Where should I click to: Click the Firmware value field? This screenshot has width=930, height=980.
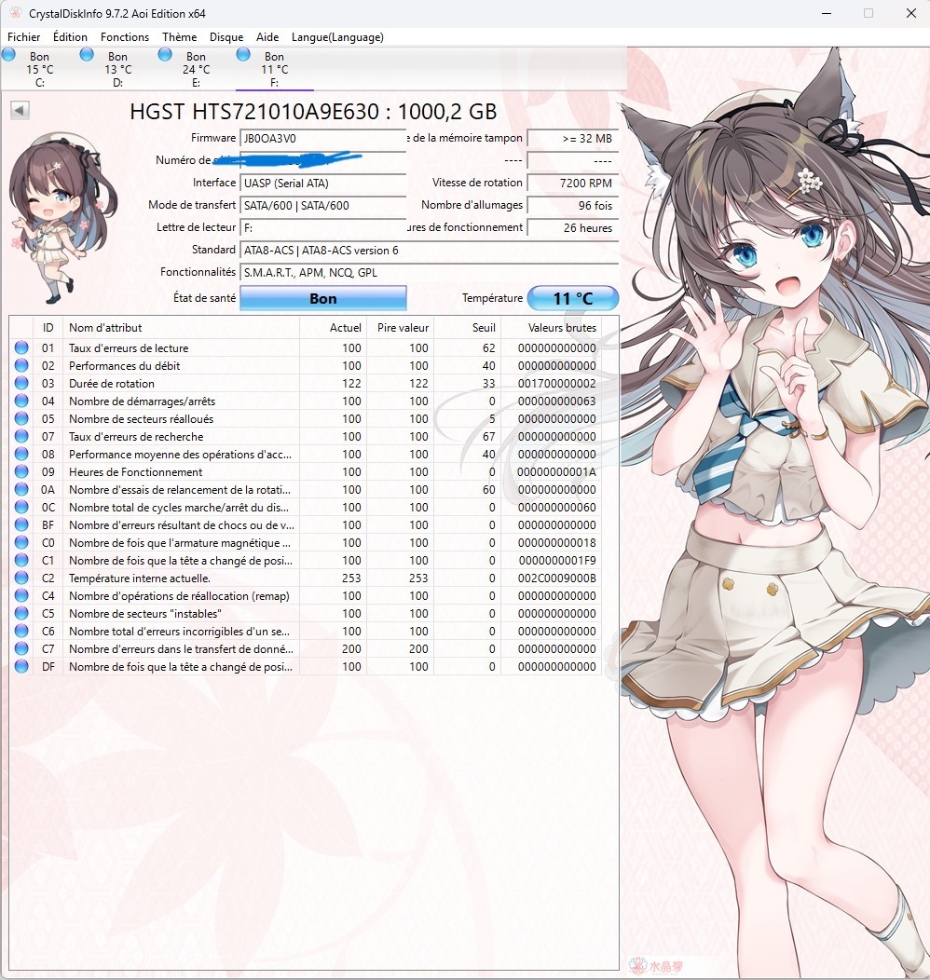pos(322,139)
